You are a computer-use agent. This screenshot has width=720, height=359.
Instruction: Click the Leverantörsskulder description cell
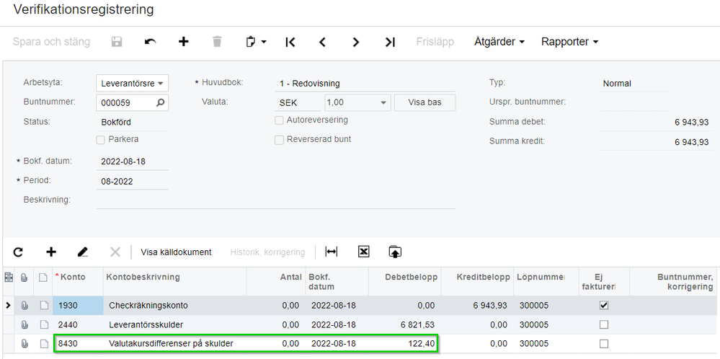[174, 324]
